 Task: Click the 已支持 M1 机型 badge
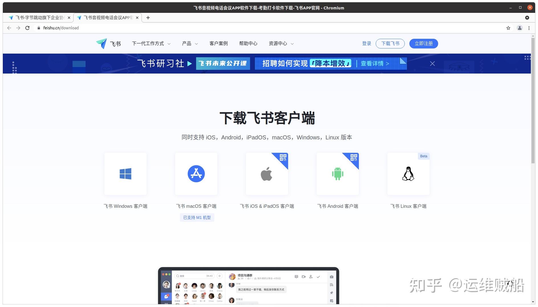tap(197, 217)
